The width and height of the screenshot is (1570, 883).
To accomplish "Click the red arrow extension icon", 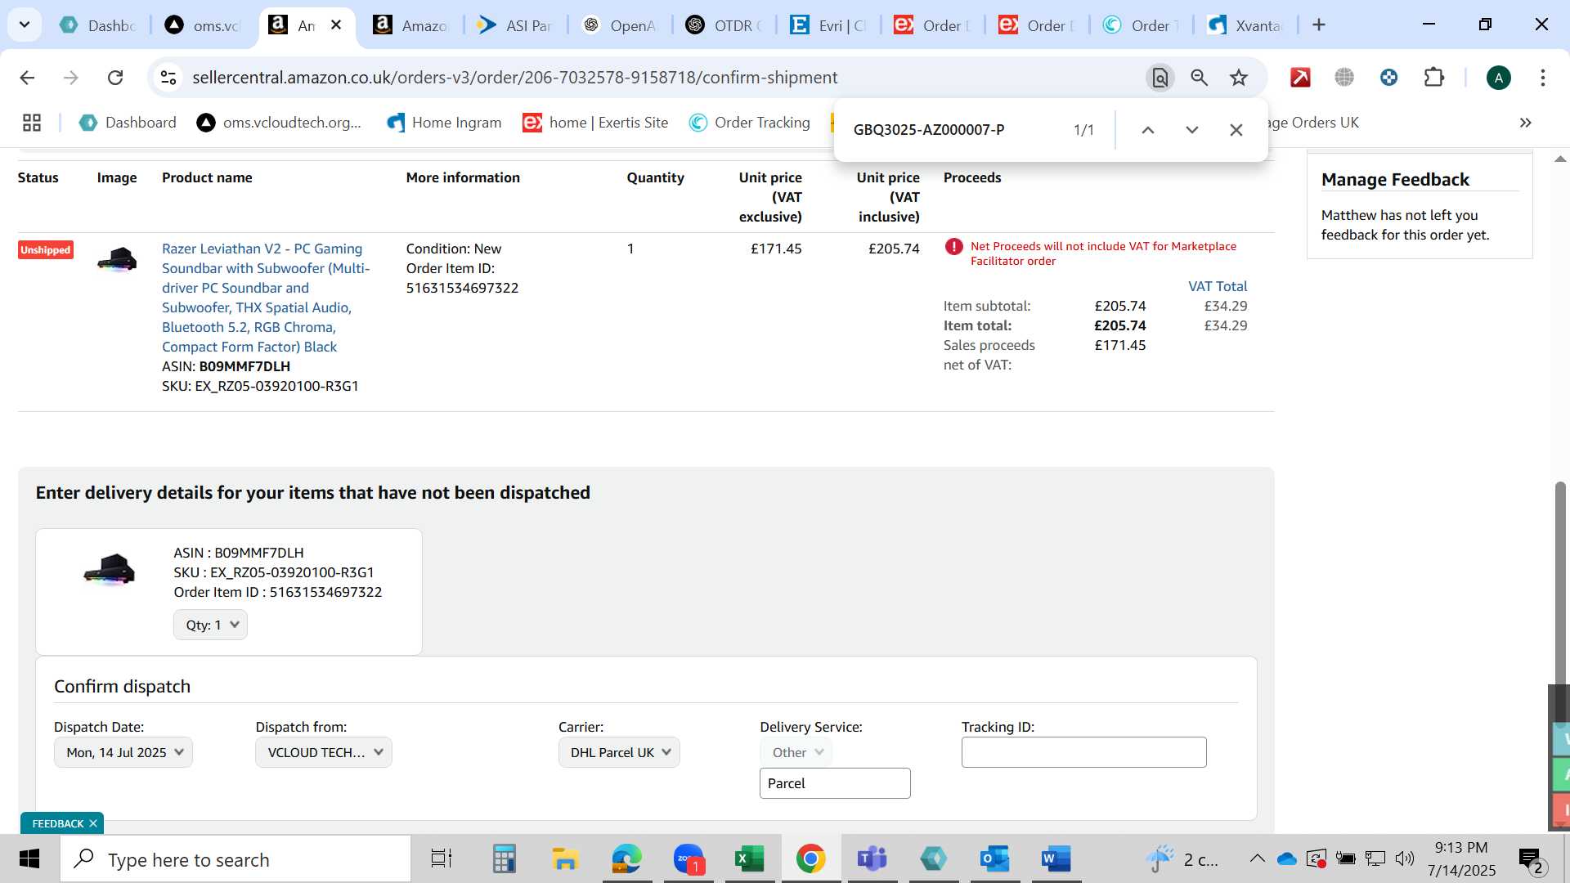I will [1300, 78].
